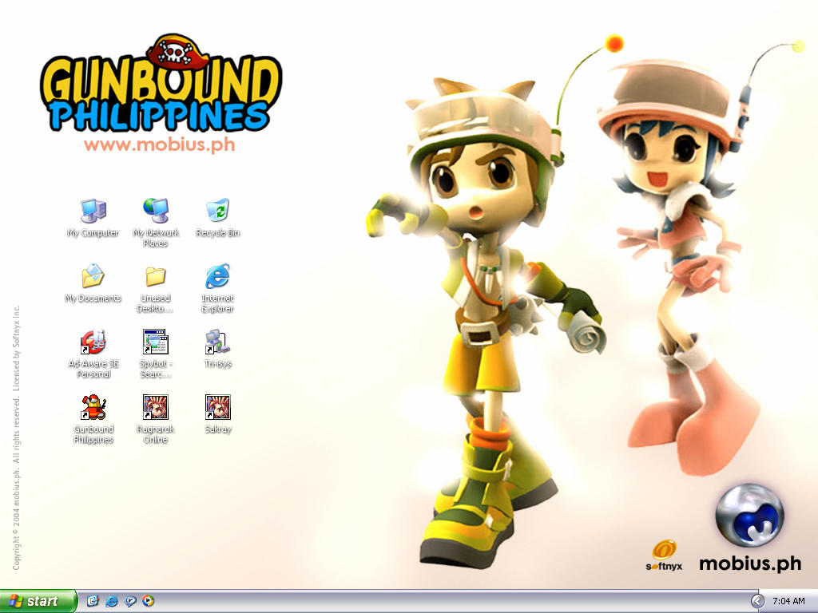Select the Sakray shortcut icon

(x=217, y=407)
